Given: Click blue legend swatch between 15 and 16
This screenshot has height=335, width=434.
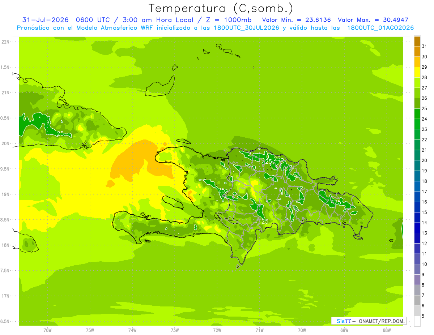Looking at the screenshot, I should tap(417, 207).
